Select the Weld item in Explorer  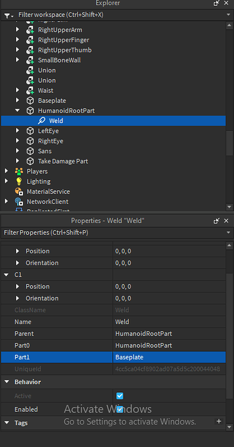click(x=113, y=120)
